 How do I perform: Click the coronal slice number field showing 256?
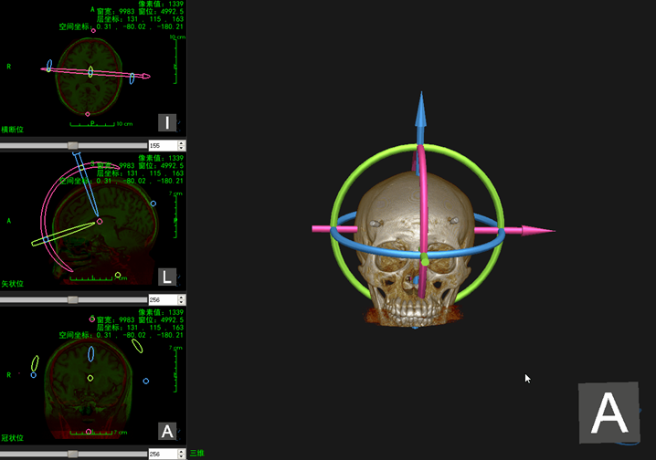pos(164,454)
